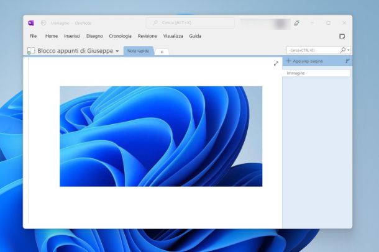This screenshot has height=252, width=379.
Task: Select the Note rapide section tab
Action: [x=139, y=51]
